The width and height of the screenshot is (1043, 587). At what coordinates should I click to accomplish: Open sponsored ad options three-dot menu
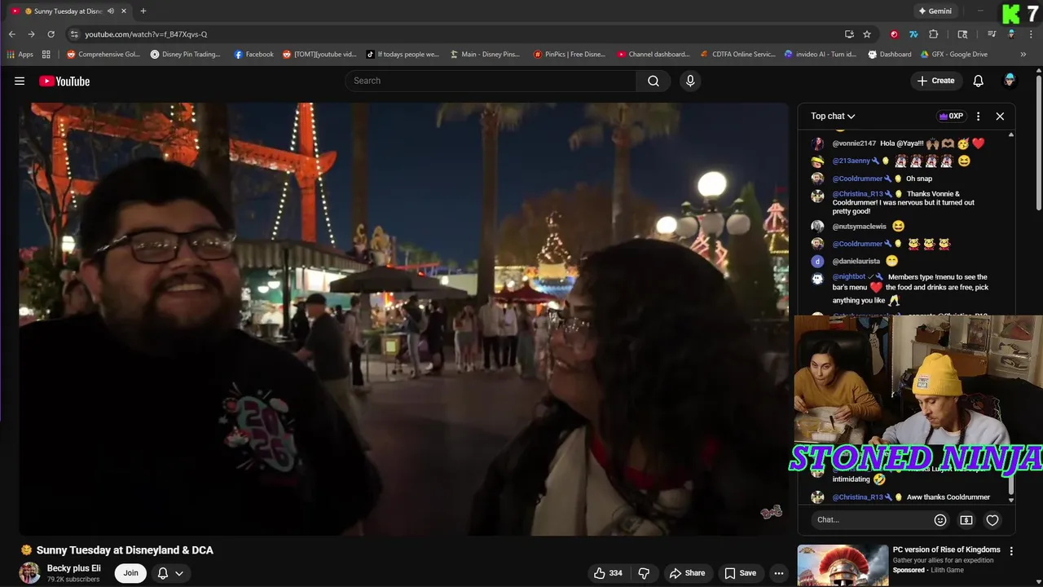(x=1011, y=551)
